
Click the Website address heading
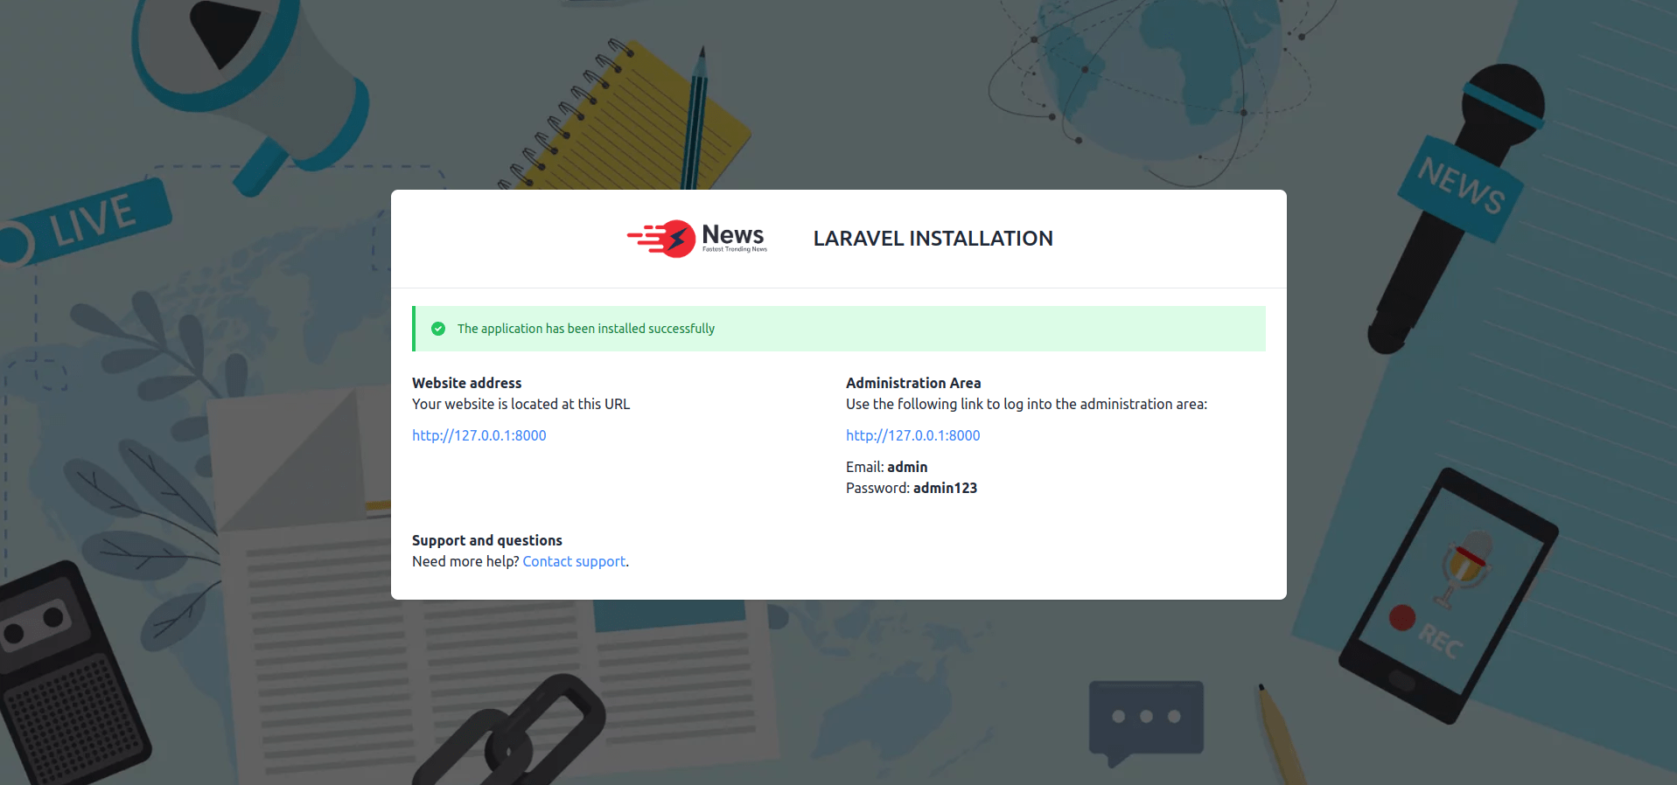[x=466, y=383]
